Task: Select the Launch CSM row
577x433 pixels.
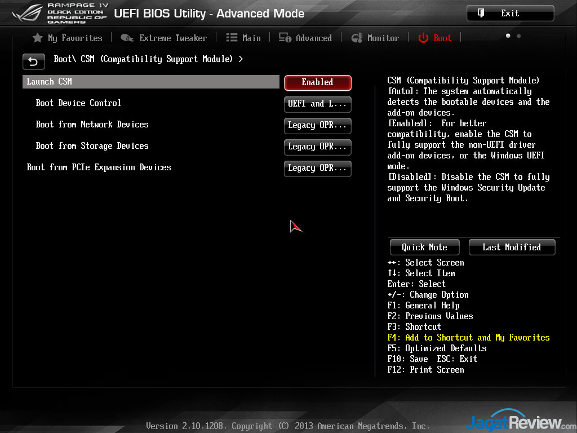Action: 151,82
